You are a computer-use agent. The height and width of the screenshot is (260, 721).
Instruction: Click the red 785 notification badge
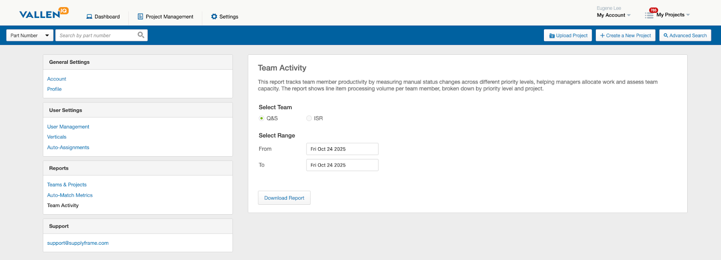point(653,10)
